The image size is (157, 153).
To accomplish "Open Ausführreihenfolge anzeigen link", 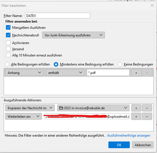I will 128,135.
